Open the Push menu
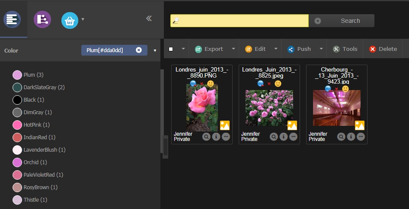The width and height of the screenshot is (409, 209). click(x=299, y=49)
